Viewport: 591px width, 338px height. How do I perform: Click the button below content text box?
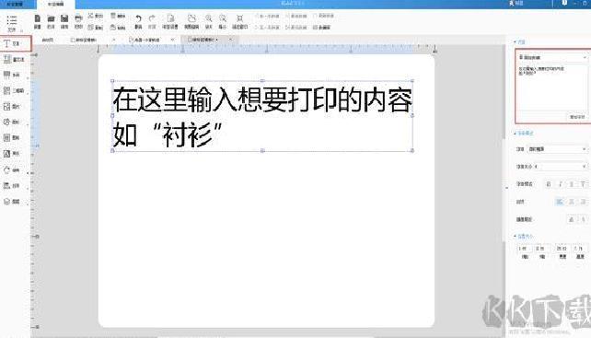(x=577, y=117)
